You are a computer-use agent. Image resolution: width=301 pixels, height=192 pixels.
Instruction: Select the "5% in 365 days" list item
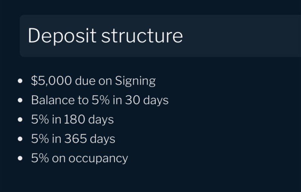tap(73, 139)
